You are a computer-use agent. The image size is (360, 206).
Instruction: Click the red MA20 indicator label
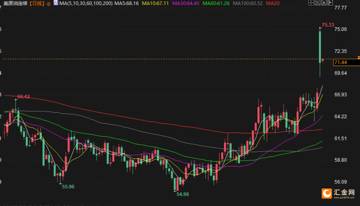pos(273,4)
